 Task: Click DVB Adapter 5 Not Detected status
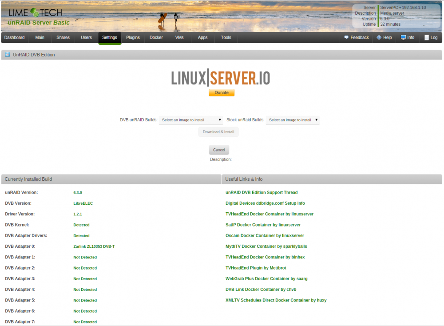pos(85,300)
